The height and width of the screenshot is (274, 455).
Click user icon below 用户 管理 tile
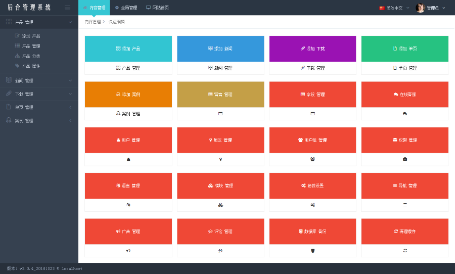[x=128, y=159]
